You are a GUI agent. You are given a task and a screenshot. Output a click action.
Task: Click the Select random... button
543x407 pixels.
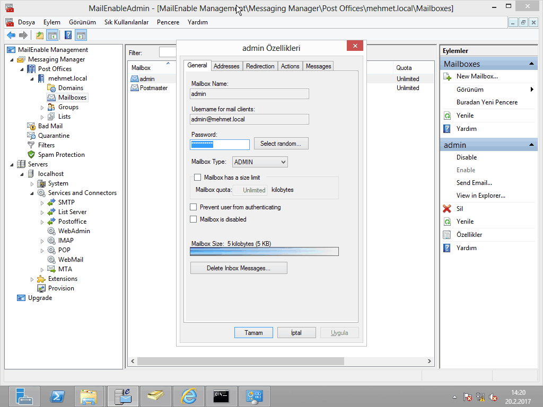[281, 144]
